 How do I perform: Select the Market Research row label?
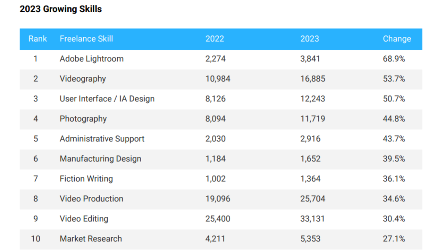(x=91, y=239)
